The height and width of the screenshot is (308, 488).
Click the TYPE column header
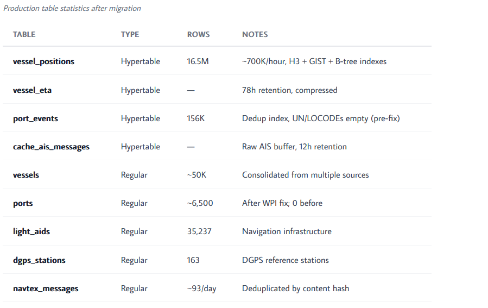click(130, 34)
